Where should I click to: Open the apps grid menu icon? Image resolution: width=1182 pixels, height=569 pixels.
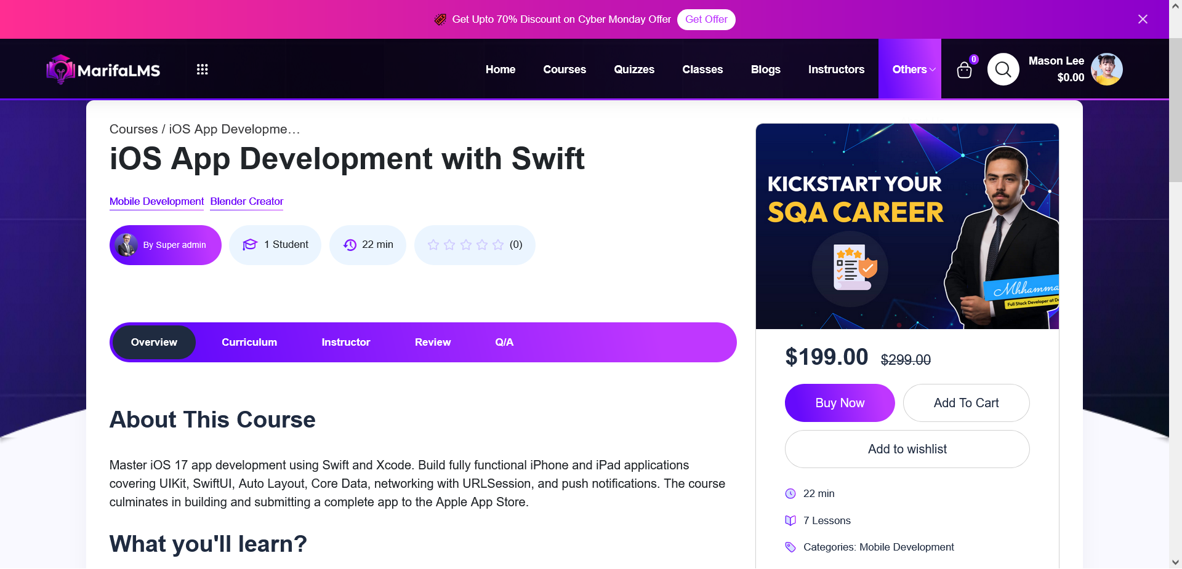pyautogui.click(x=202, y=70)
